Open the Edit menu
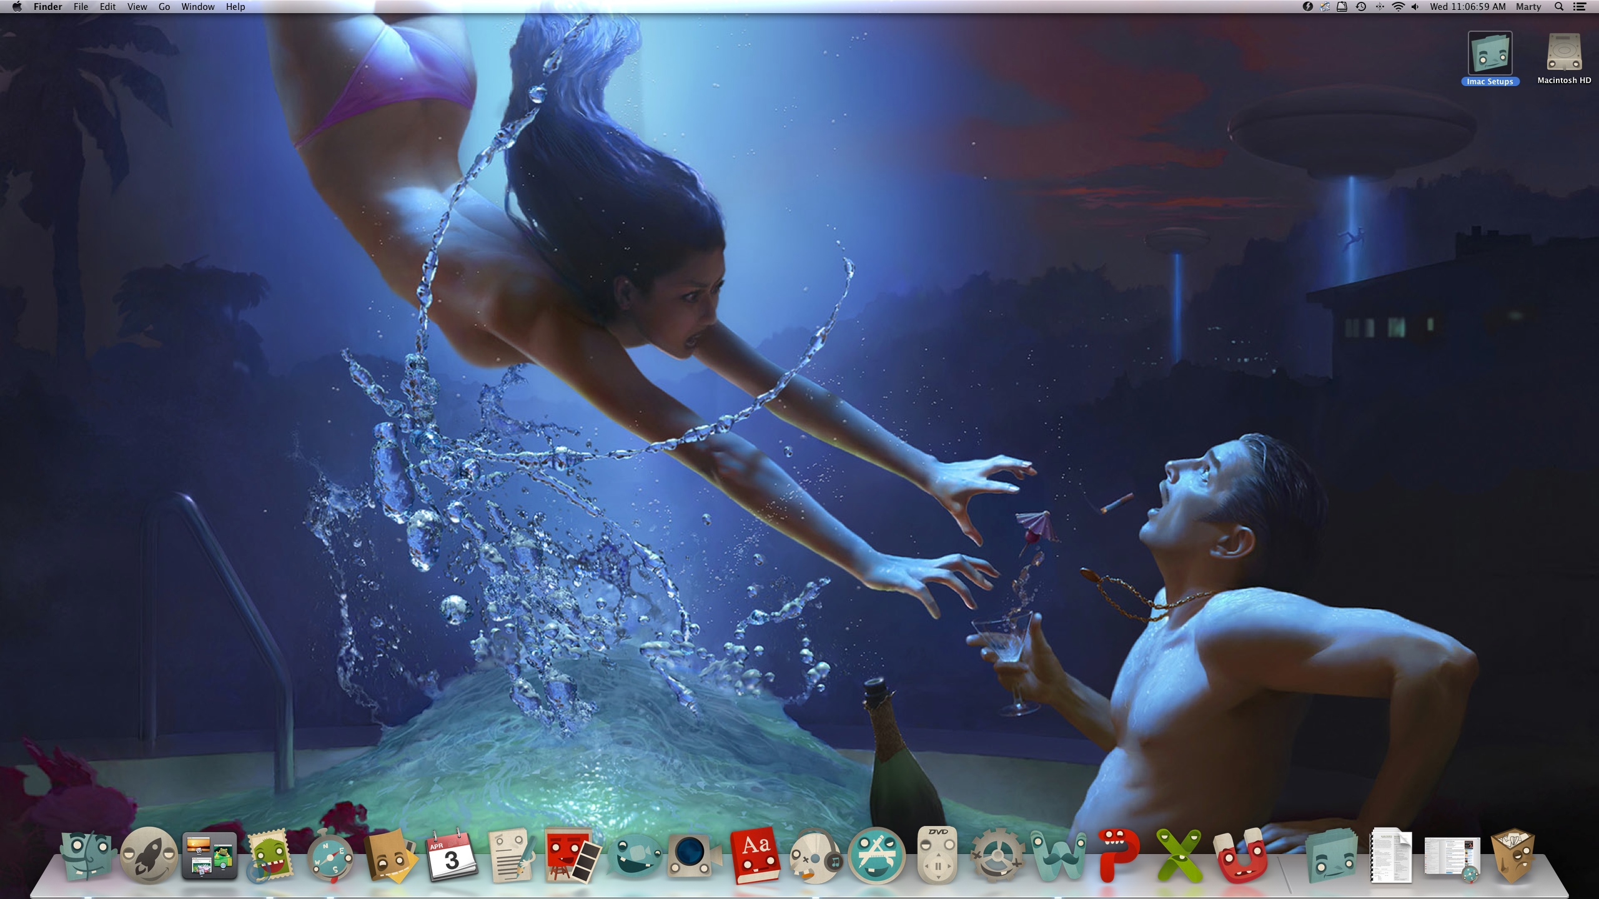 click(x=107, y=7)
